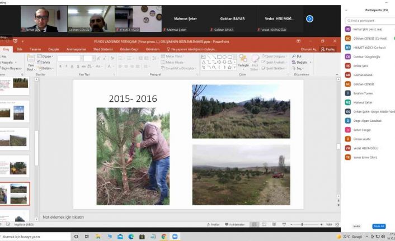Viewport: 395px width, 241px height.
Task: Click the Bul find tool
Action: (x=297, y=56)
